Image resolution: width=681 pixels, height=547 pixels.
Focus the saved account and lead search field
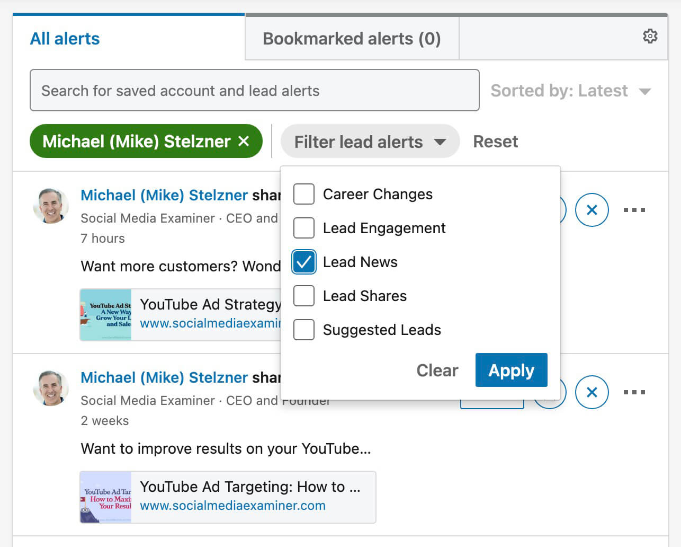point(254,91)
